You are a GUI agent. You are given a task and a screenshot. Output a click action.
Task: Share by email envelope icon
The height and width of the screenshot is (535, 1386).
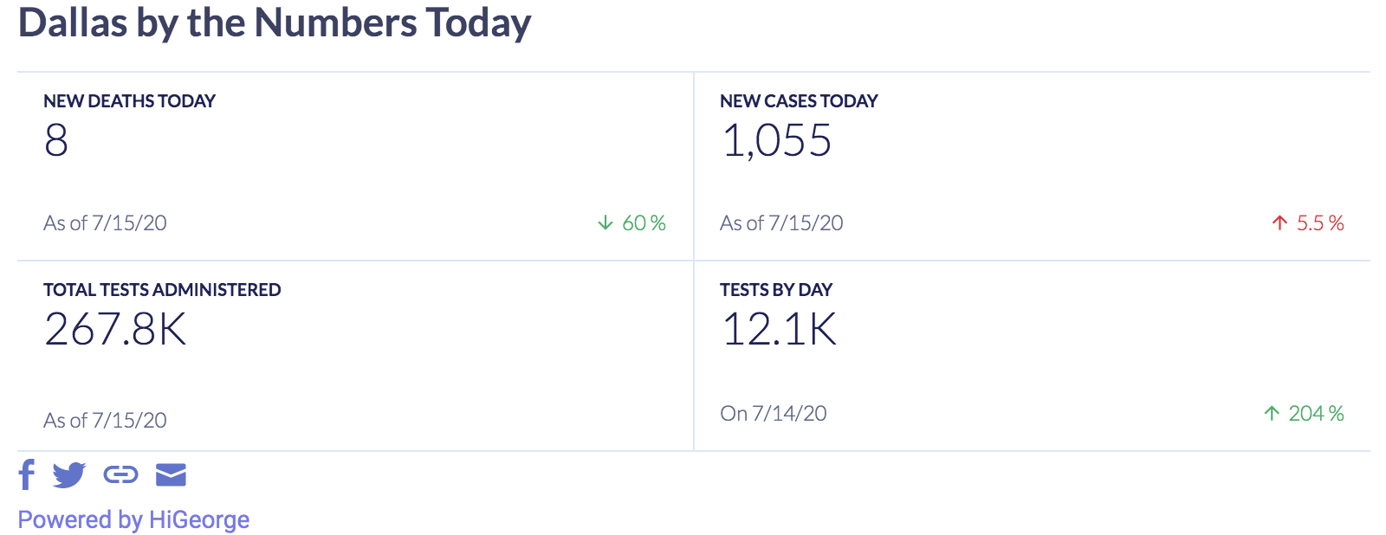(x=171, y=474)
